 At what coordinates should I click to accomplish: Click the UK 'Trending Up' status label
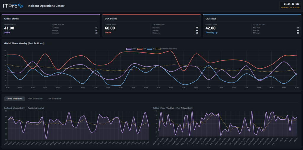pos(212,33)
